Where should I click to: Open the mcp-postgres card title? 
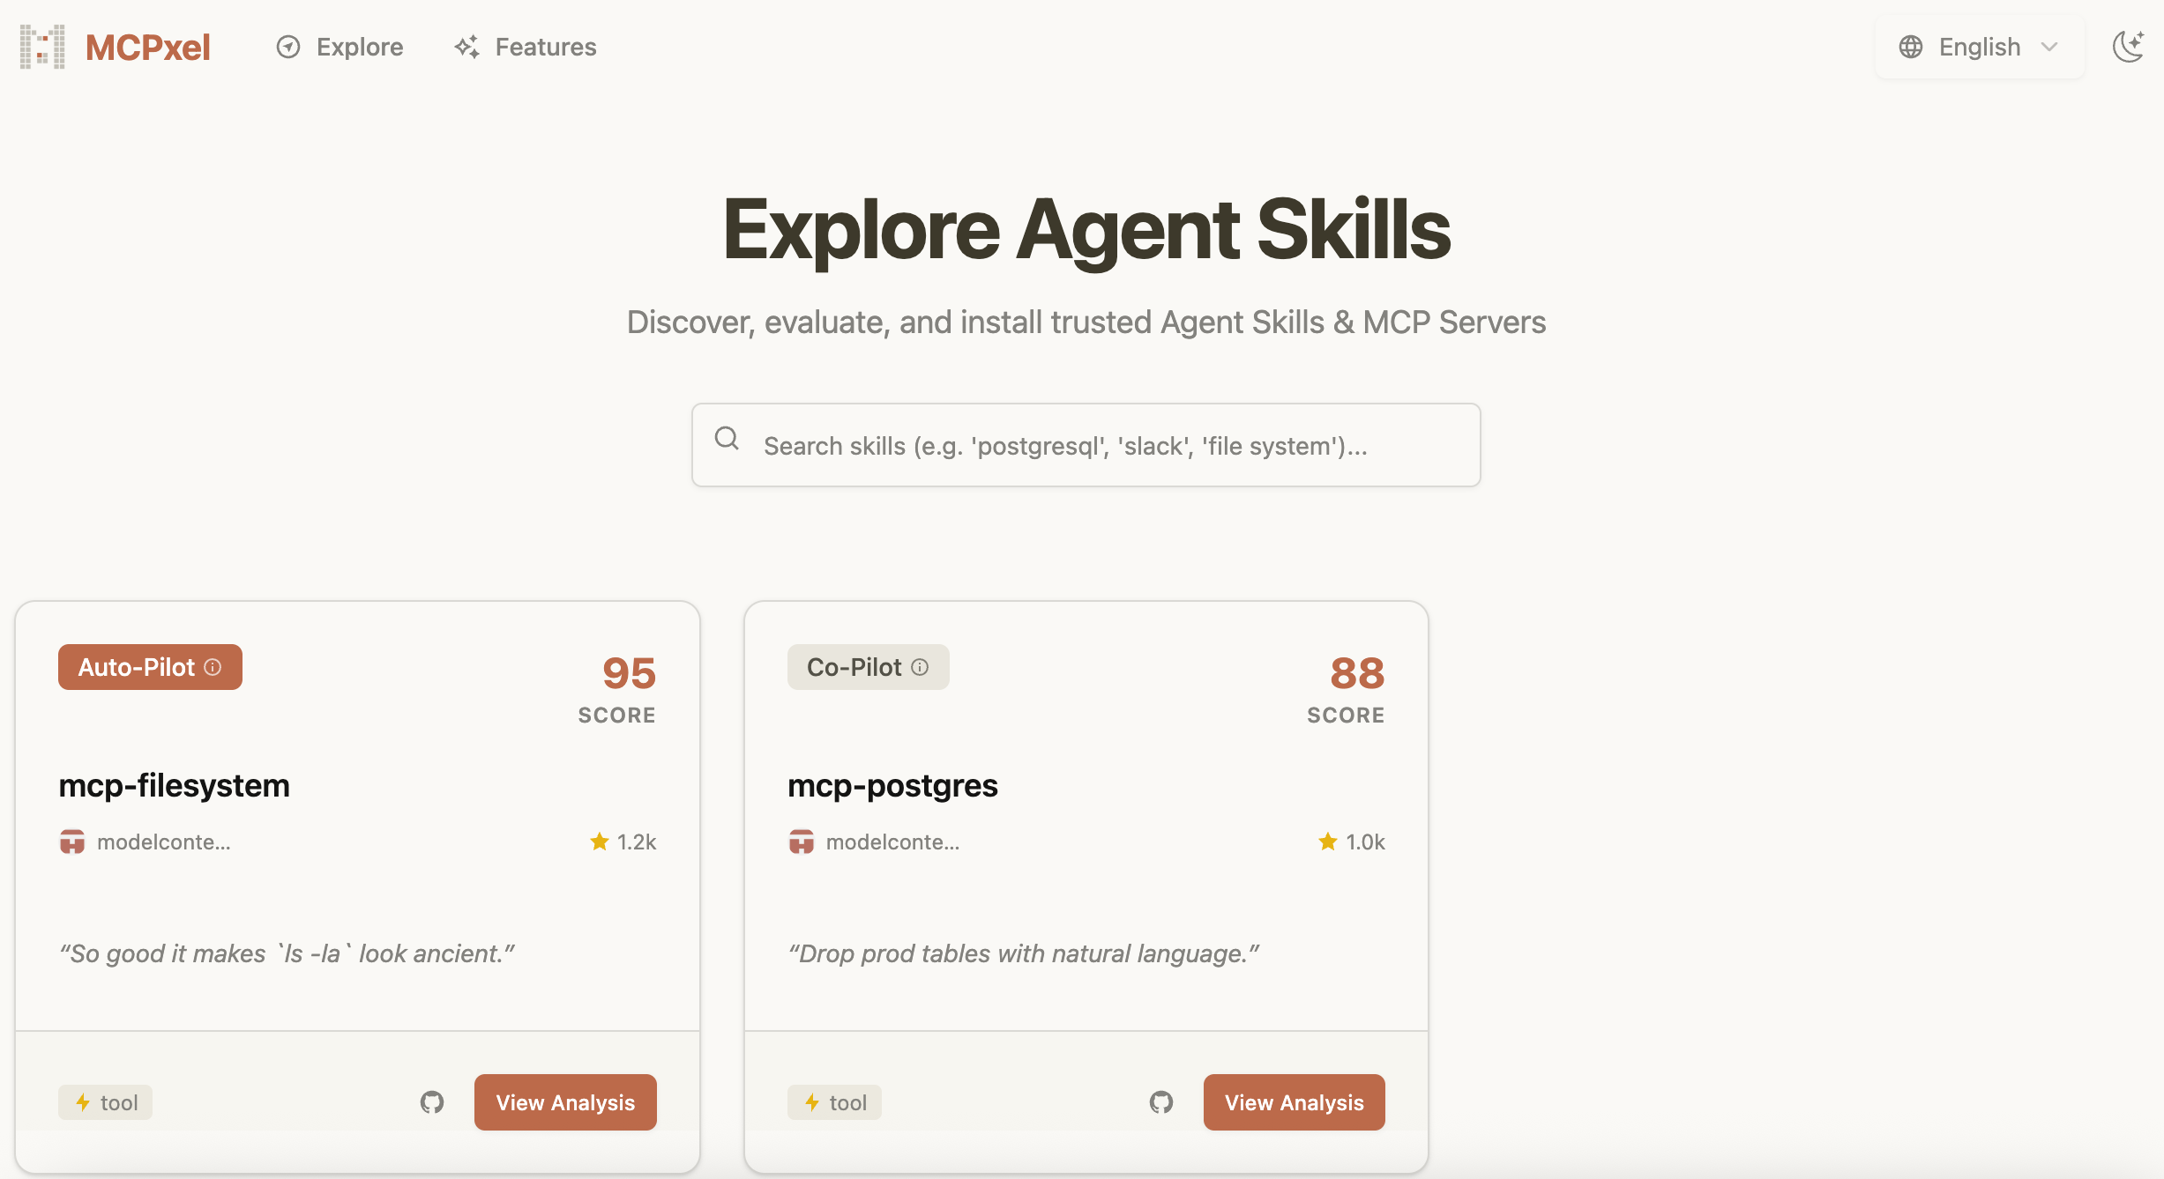892,785
